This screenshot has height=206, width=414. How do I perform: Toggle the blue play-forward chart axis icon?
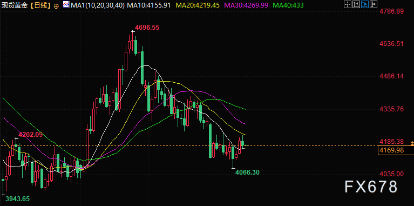click(x=365, y=4)
